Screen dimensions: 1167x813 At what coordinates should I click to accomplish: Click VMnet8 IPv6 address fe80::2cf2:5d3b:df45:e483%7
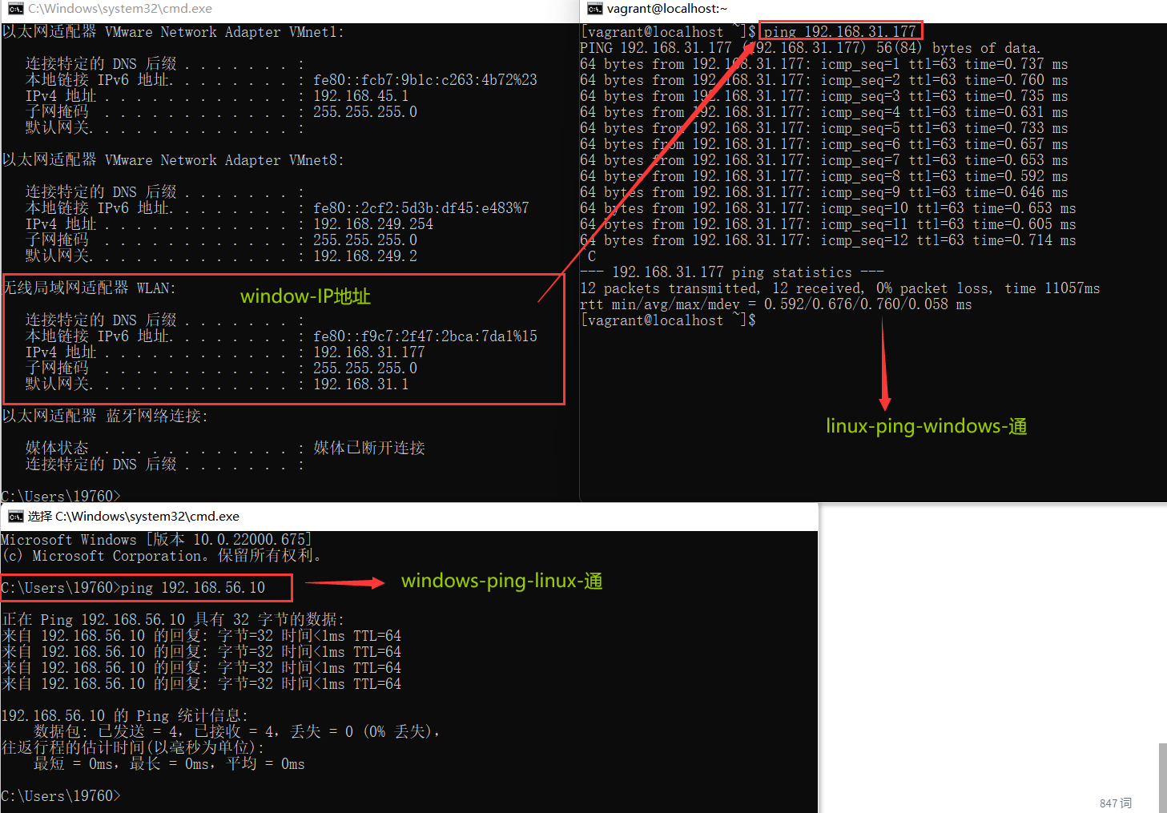421,208
